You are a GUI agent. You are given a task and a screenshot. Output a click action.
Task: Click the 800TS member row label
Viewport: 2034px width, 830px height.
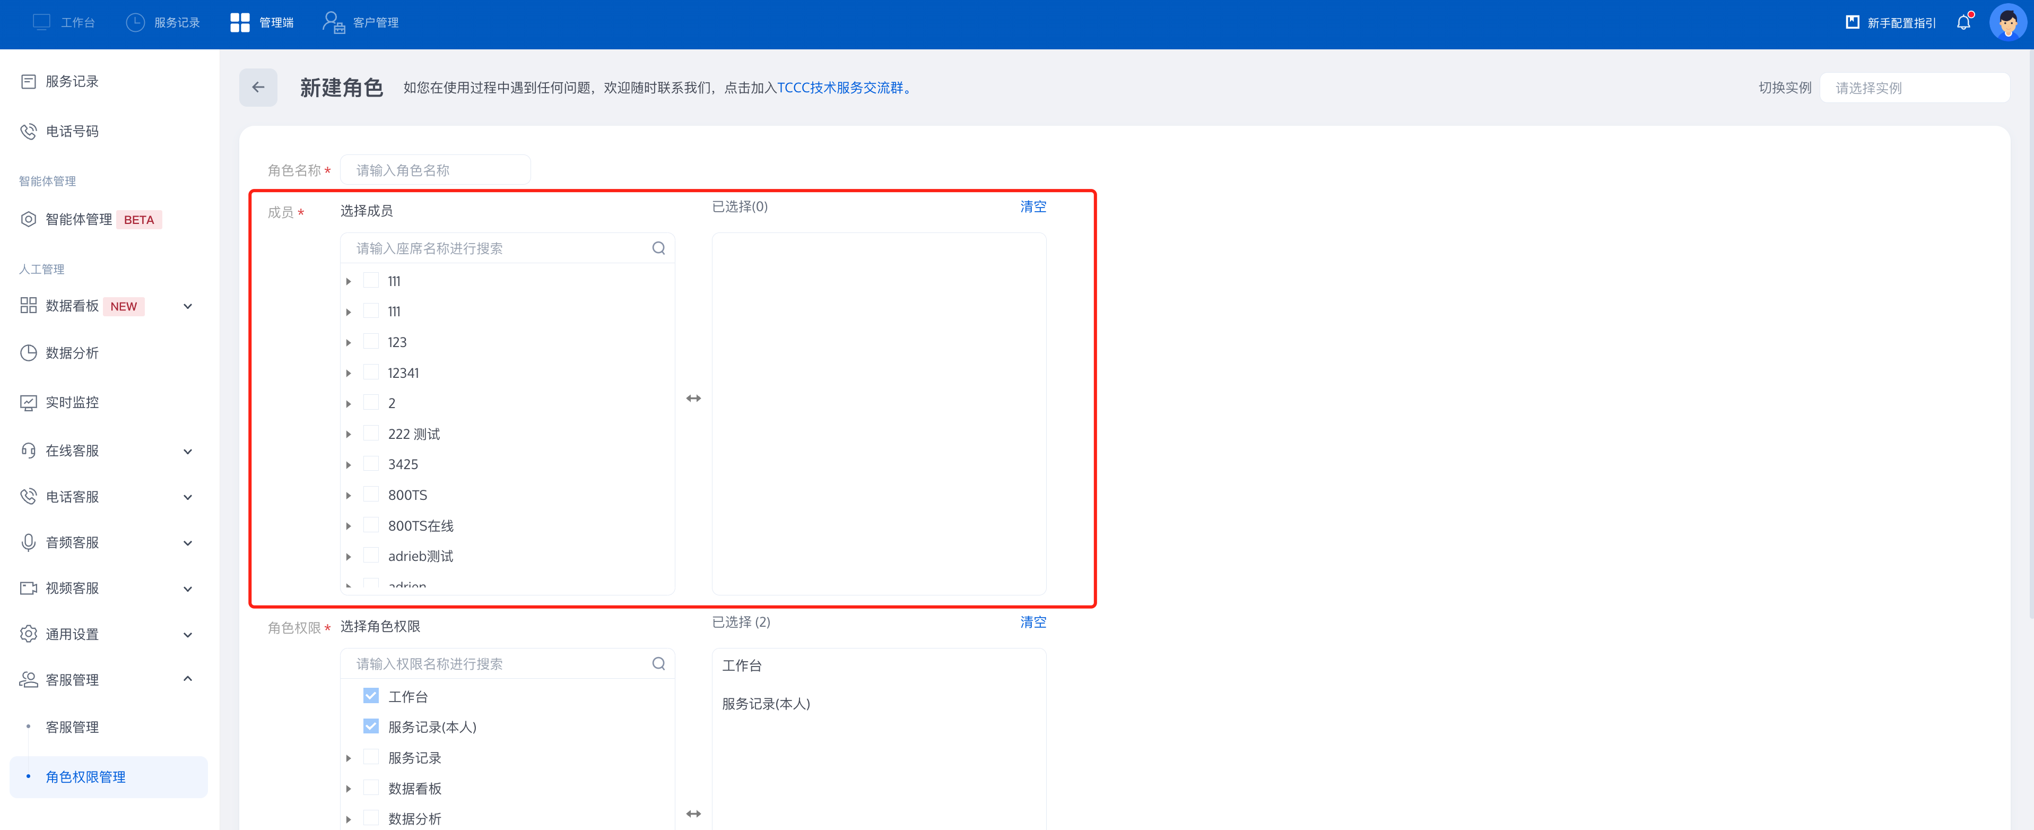point(407,495)
